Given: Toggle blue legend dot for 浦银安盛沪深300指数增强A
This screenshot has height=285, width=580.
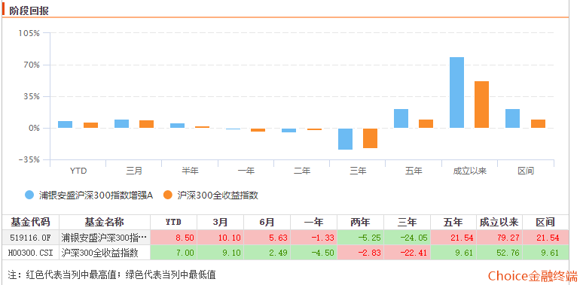Looking at the screenshot, I should click(29, 195).
